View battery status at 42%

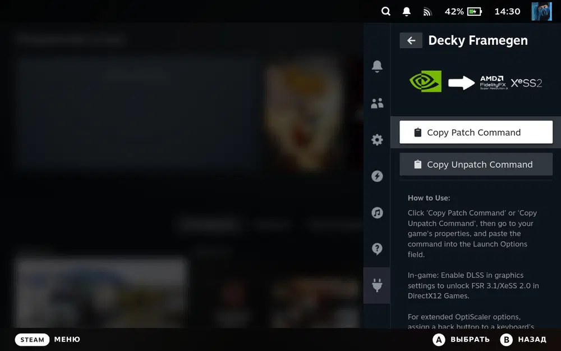pyautogui.click(x=463, y=11)
